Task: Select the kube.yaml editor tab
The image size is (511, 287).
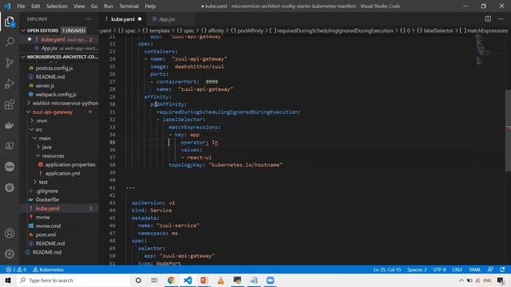Action: pyautogui.click(x=123, y=19)
